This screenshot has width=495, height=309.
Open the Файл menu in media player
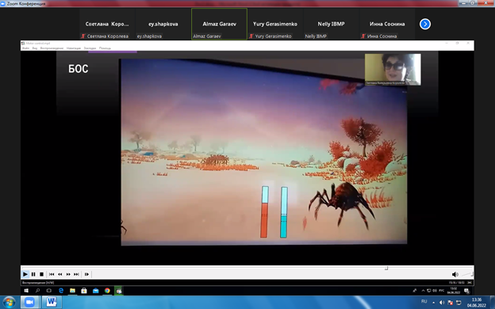(x=26, y=48)
